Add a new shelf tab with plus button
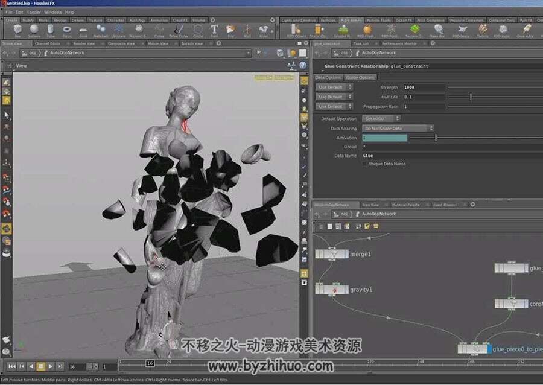 click(x=212, y=20)
